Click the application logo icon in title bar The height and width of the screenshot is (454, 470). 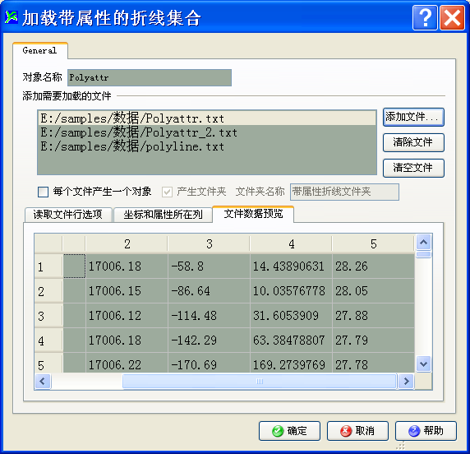12,17
